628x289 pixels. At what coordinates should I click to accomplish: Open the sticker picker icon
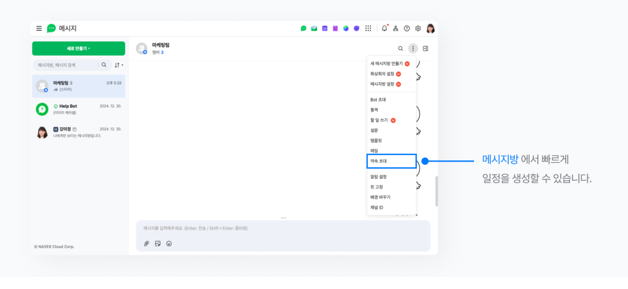click(x=158, y=243)
